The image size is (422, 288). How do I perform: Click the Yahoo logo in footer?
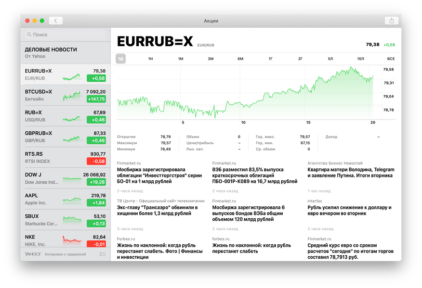33,254
